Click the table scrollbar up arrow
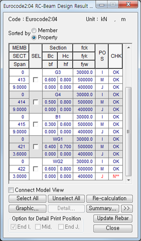 (129, 48)
